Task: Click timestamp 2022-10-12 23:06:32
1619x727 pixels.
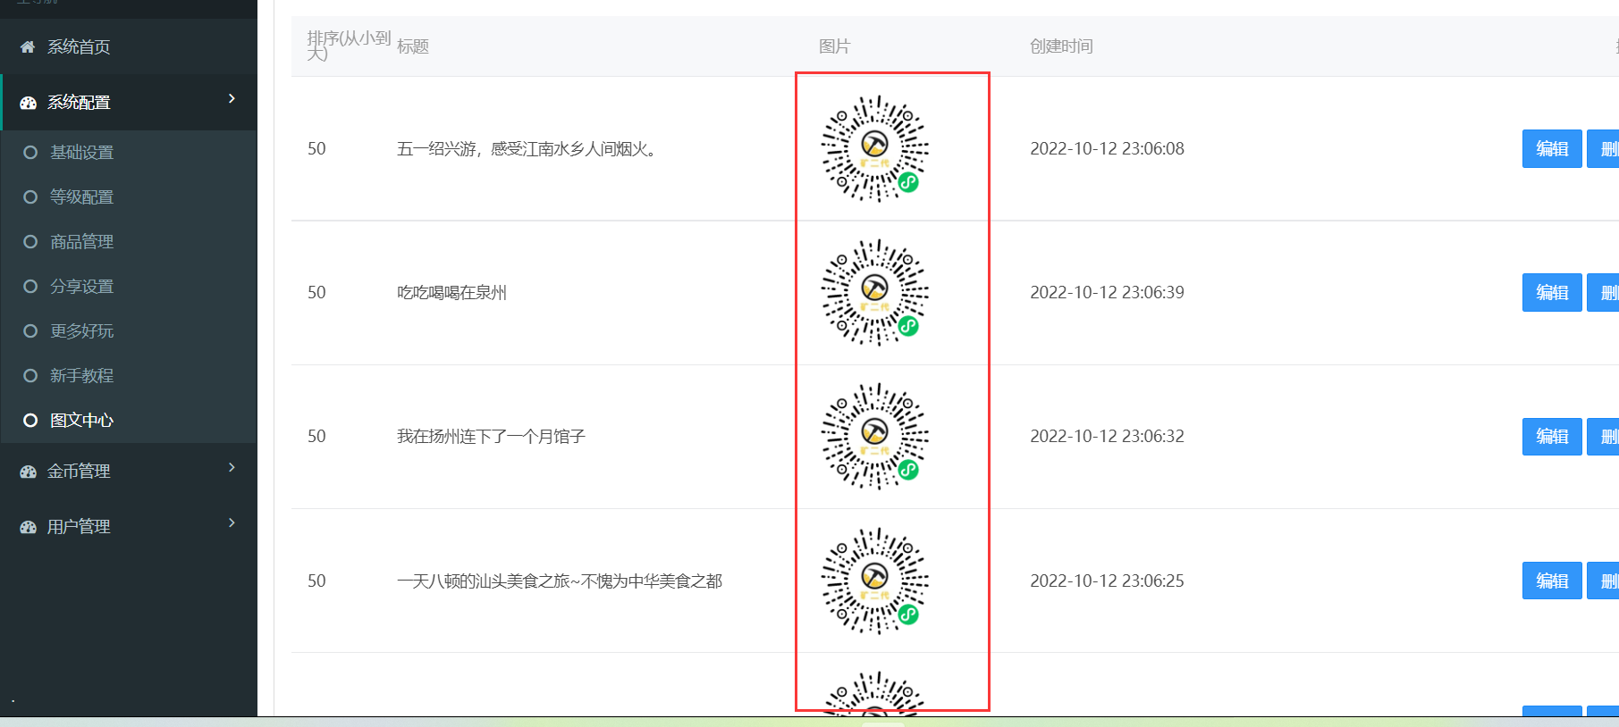Action: pyautogui.click(x=1107, y=437)
